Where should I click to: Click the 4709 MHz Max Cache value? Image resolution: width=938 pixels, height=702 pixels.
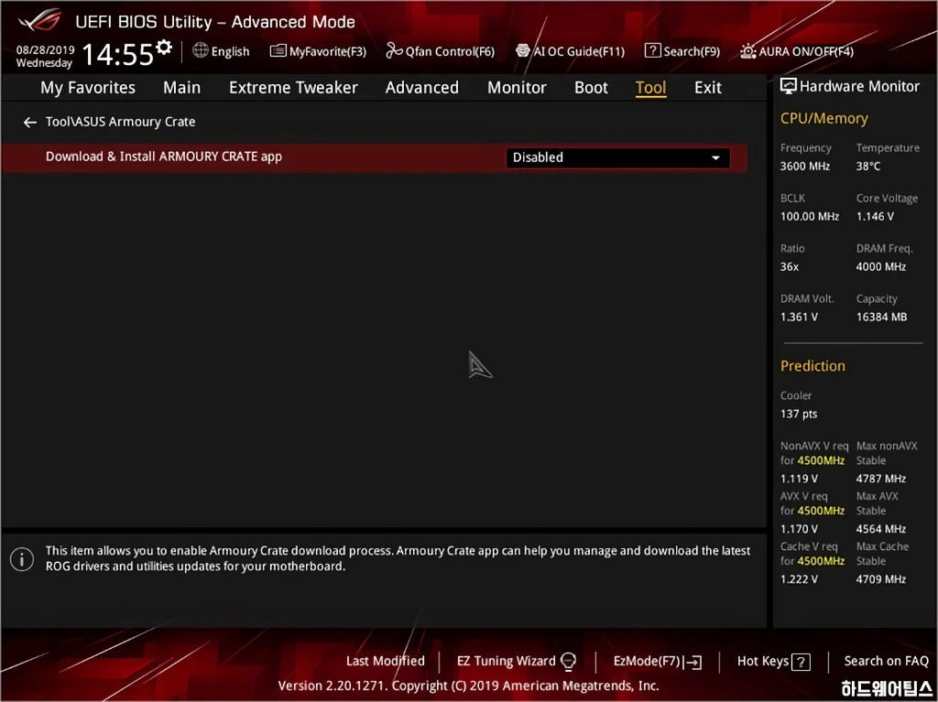click(880, 578)
